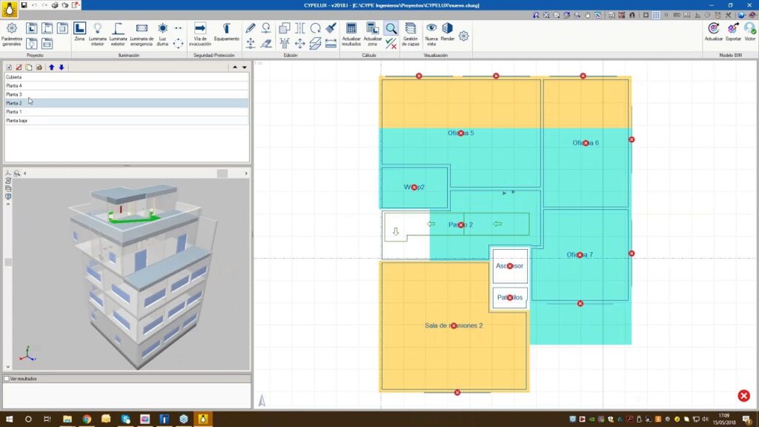Enable the Ver resultados checkbox
This screenshot has width=759, height=427.
[7, 379]
